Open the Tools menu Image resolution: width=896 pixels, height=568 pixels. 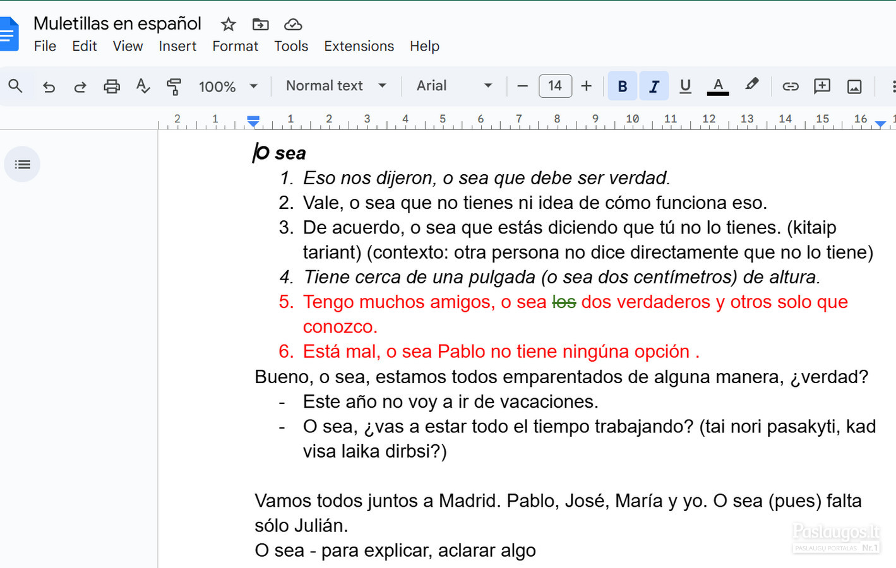(x=291, y=46)
